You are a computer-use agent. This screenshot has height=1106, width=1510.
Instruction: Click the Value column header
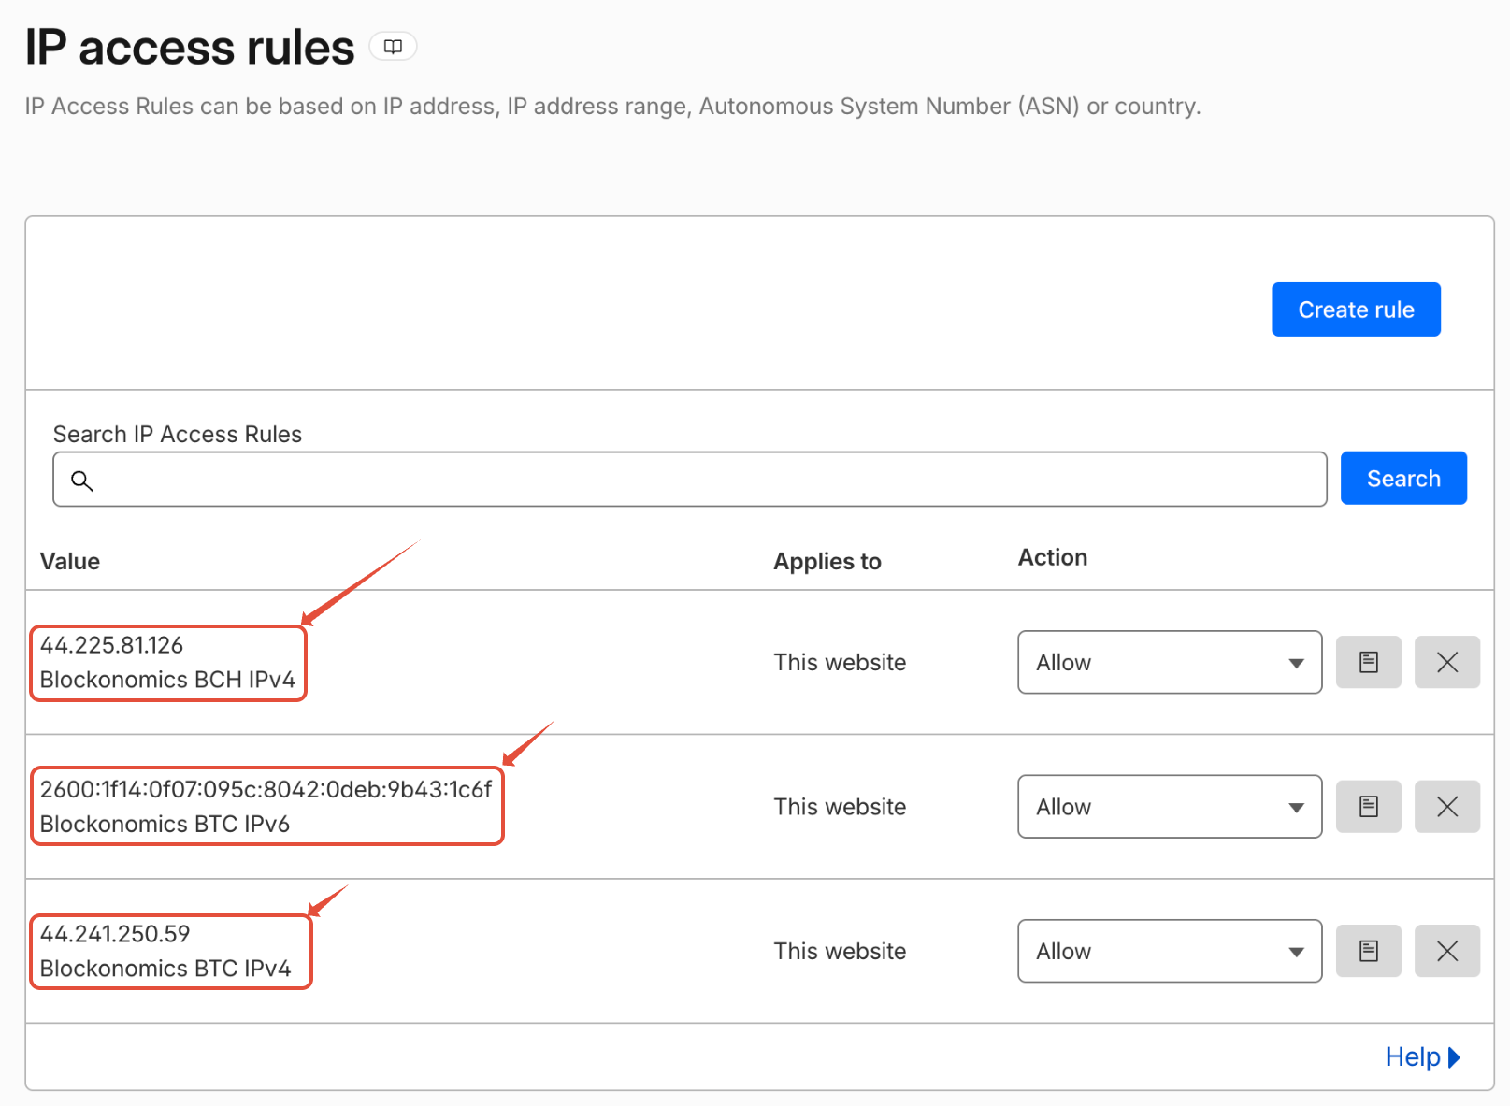[70, 561]
